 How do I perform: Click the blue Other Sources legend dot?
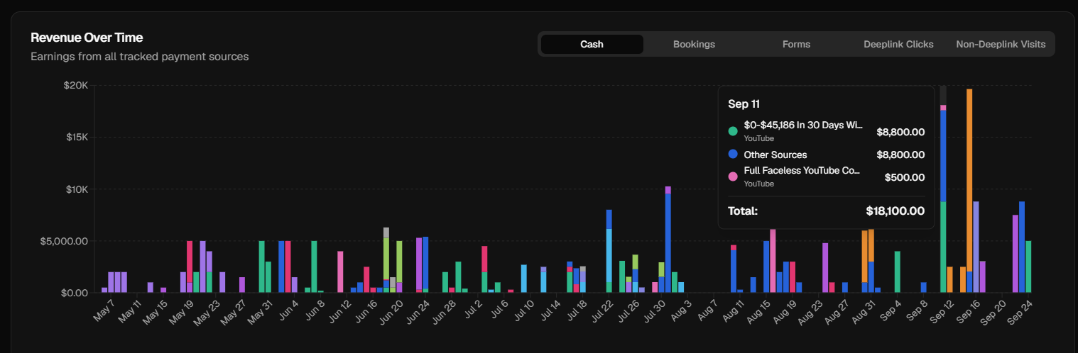point(733,155)
